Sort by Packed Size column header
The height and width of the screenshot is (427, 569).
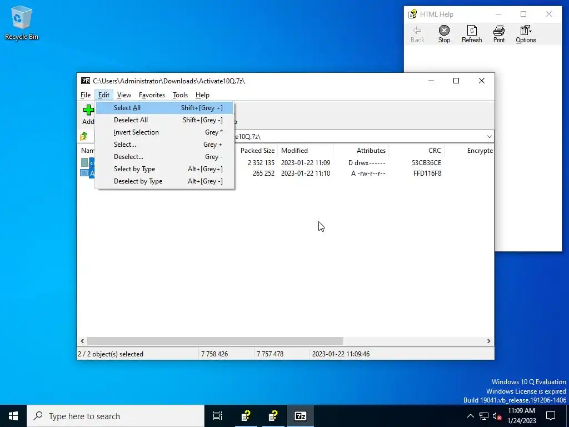[x=256, y=151]
